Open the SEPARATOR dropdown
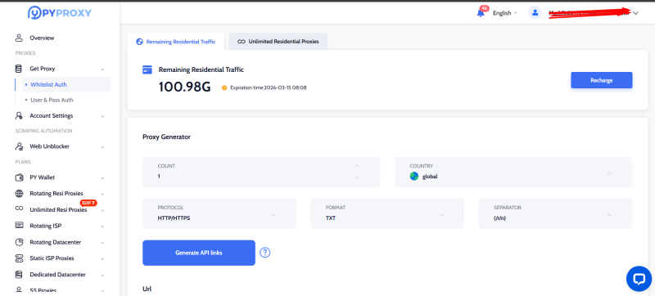The width and height of the screenshot is (655, 296). (x=555, y=213)
